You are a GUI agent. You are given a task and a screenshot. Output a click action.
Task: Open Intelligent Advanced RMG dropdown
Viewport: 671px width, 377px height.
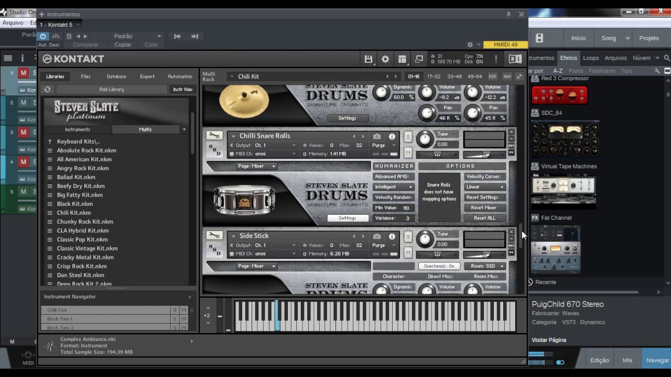coord(394,187)
